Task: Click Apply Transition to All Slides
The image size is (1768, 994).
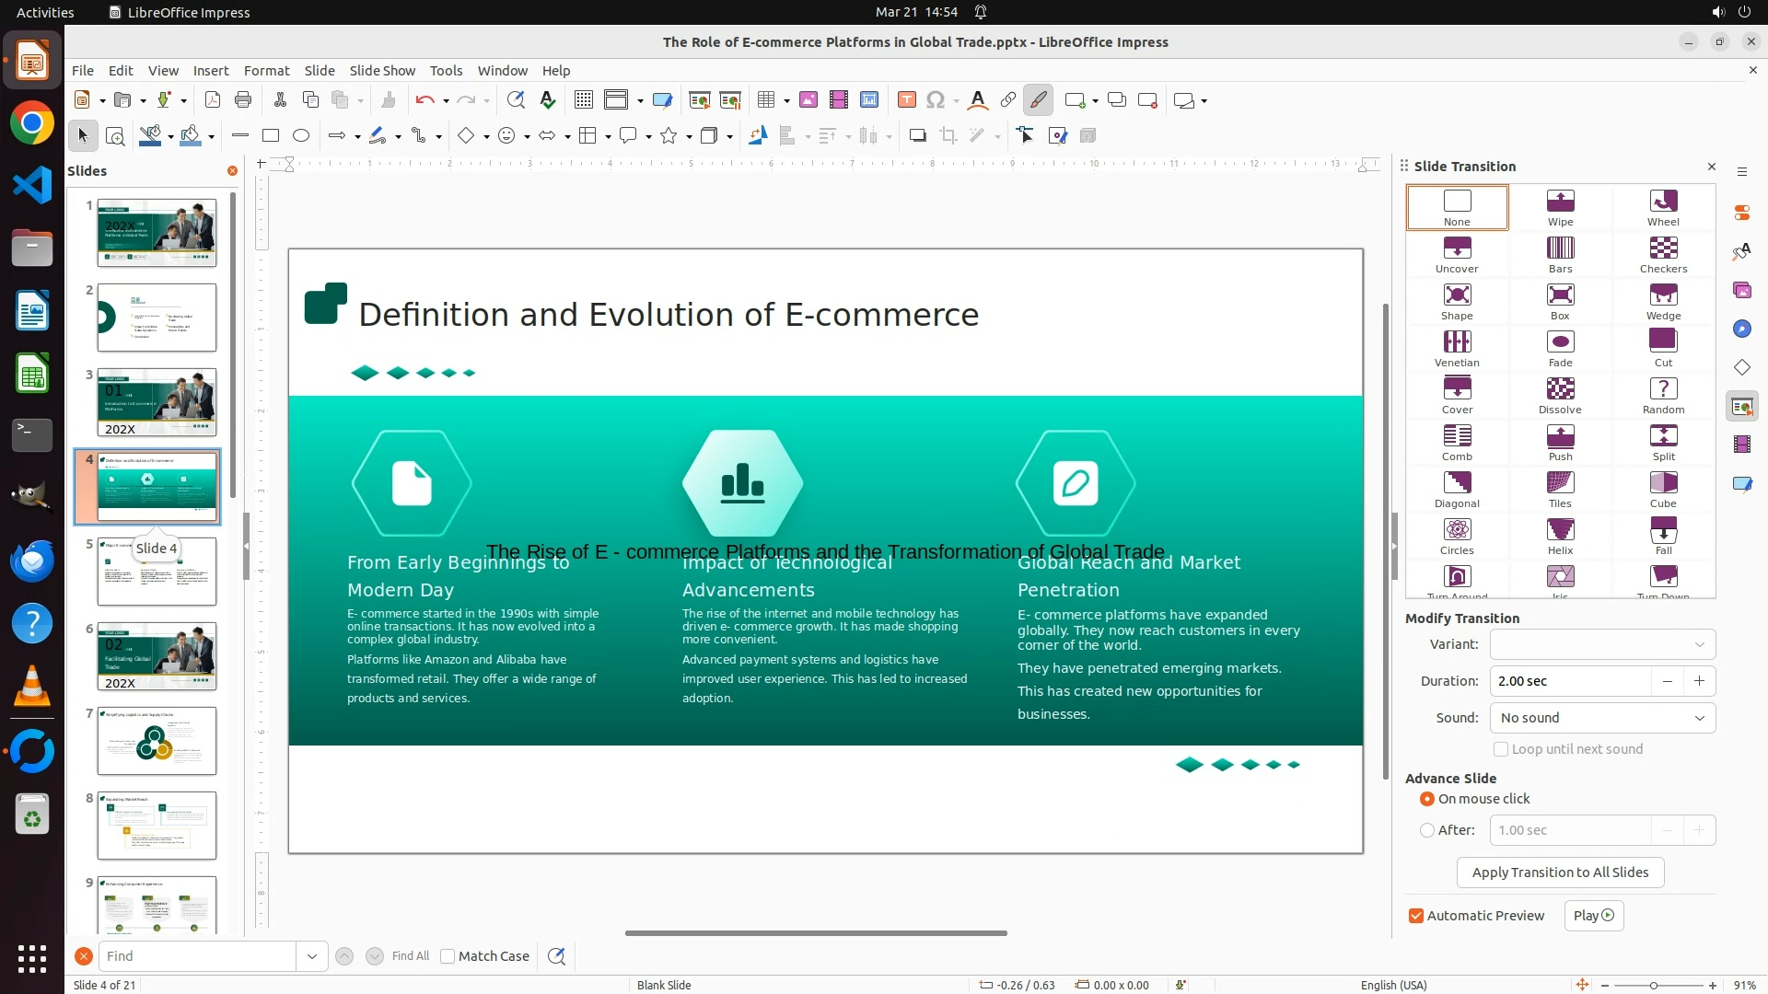Action: point(1560,873)
